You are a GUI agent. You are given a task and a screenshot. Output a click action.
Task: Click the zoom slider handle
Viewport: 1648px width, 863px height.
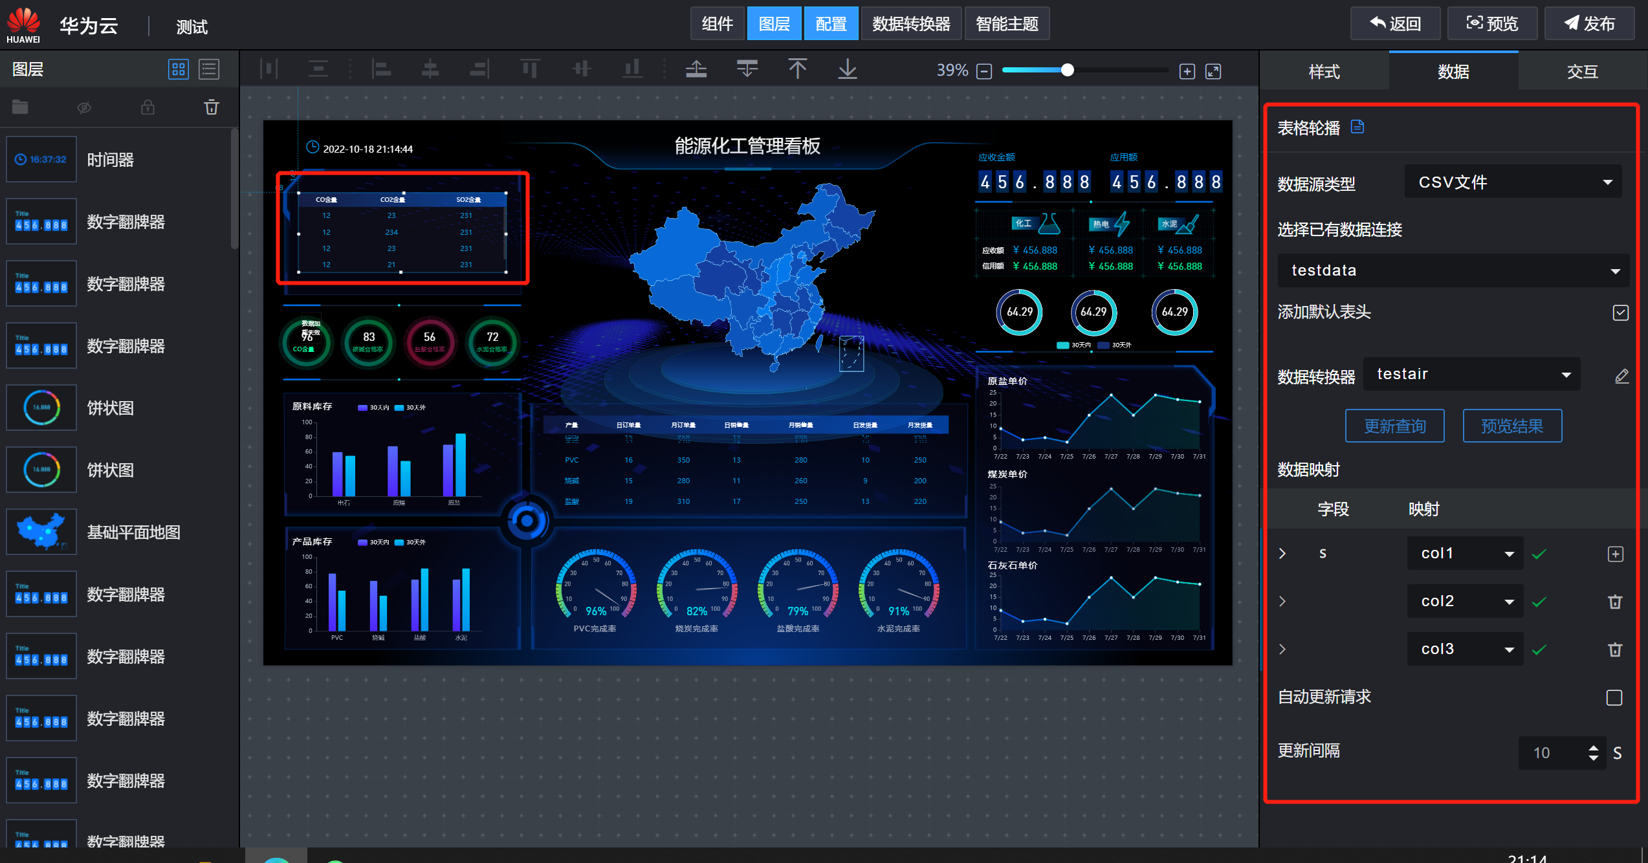coord(1068,71)
